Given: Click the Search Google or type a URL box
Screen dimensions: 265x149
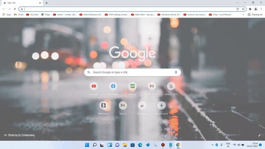Looking at the screenshot, I should tap(132, 72).
